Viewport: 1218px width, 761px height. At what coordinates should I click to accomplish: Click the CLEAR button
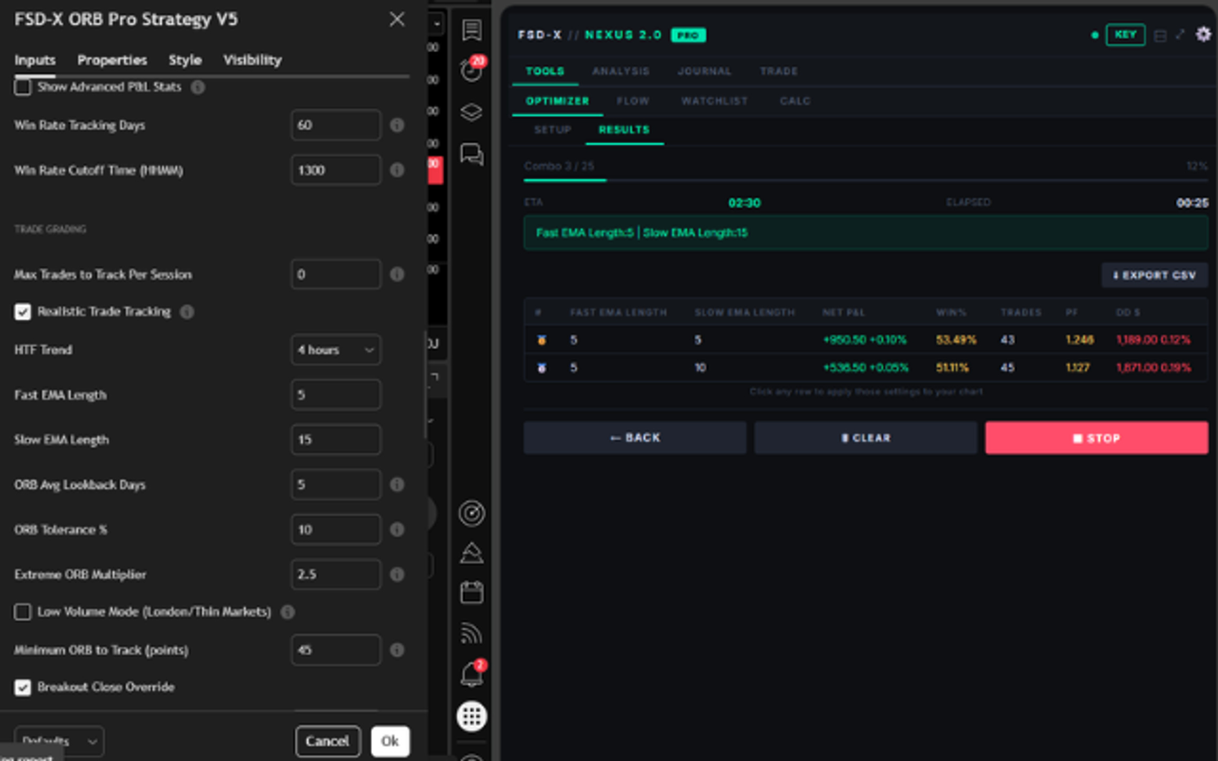pyautogui.click(x=866, y=438)
